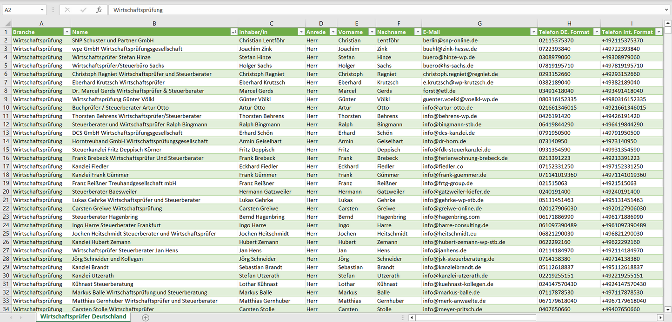The height and width of the screenshot is (322, 672).
Task: Click the vertical scrollbar up arrow
Action: pos(668,23)
